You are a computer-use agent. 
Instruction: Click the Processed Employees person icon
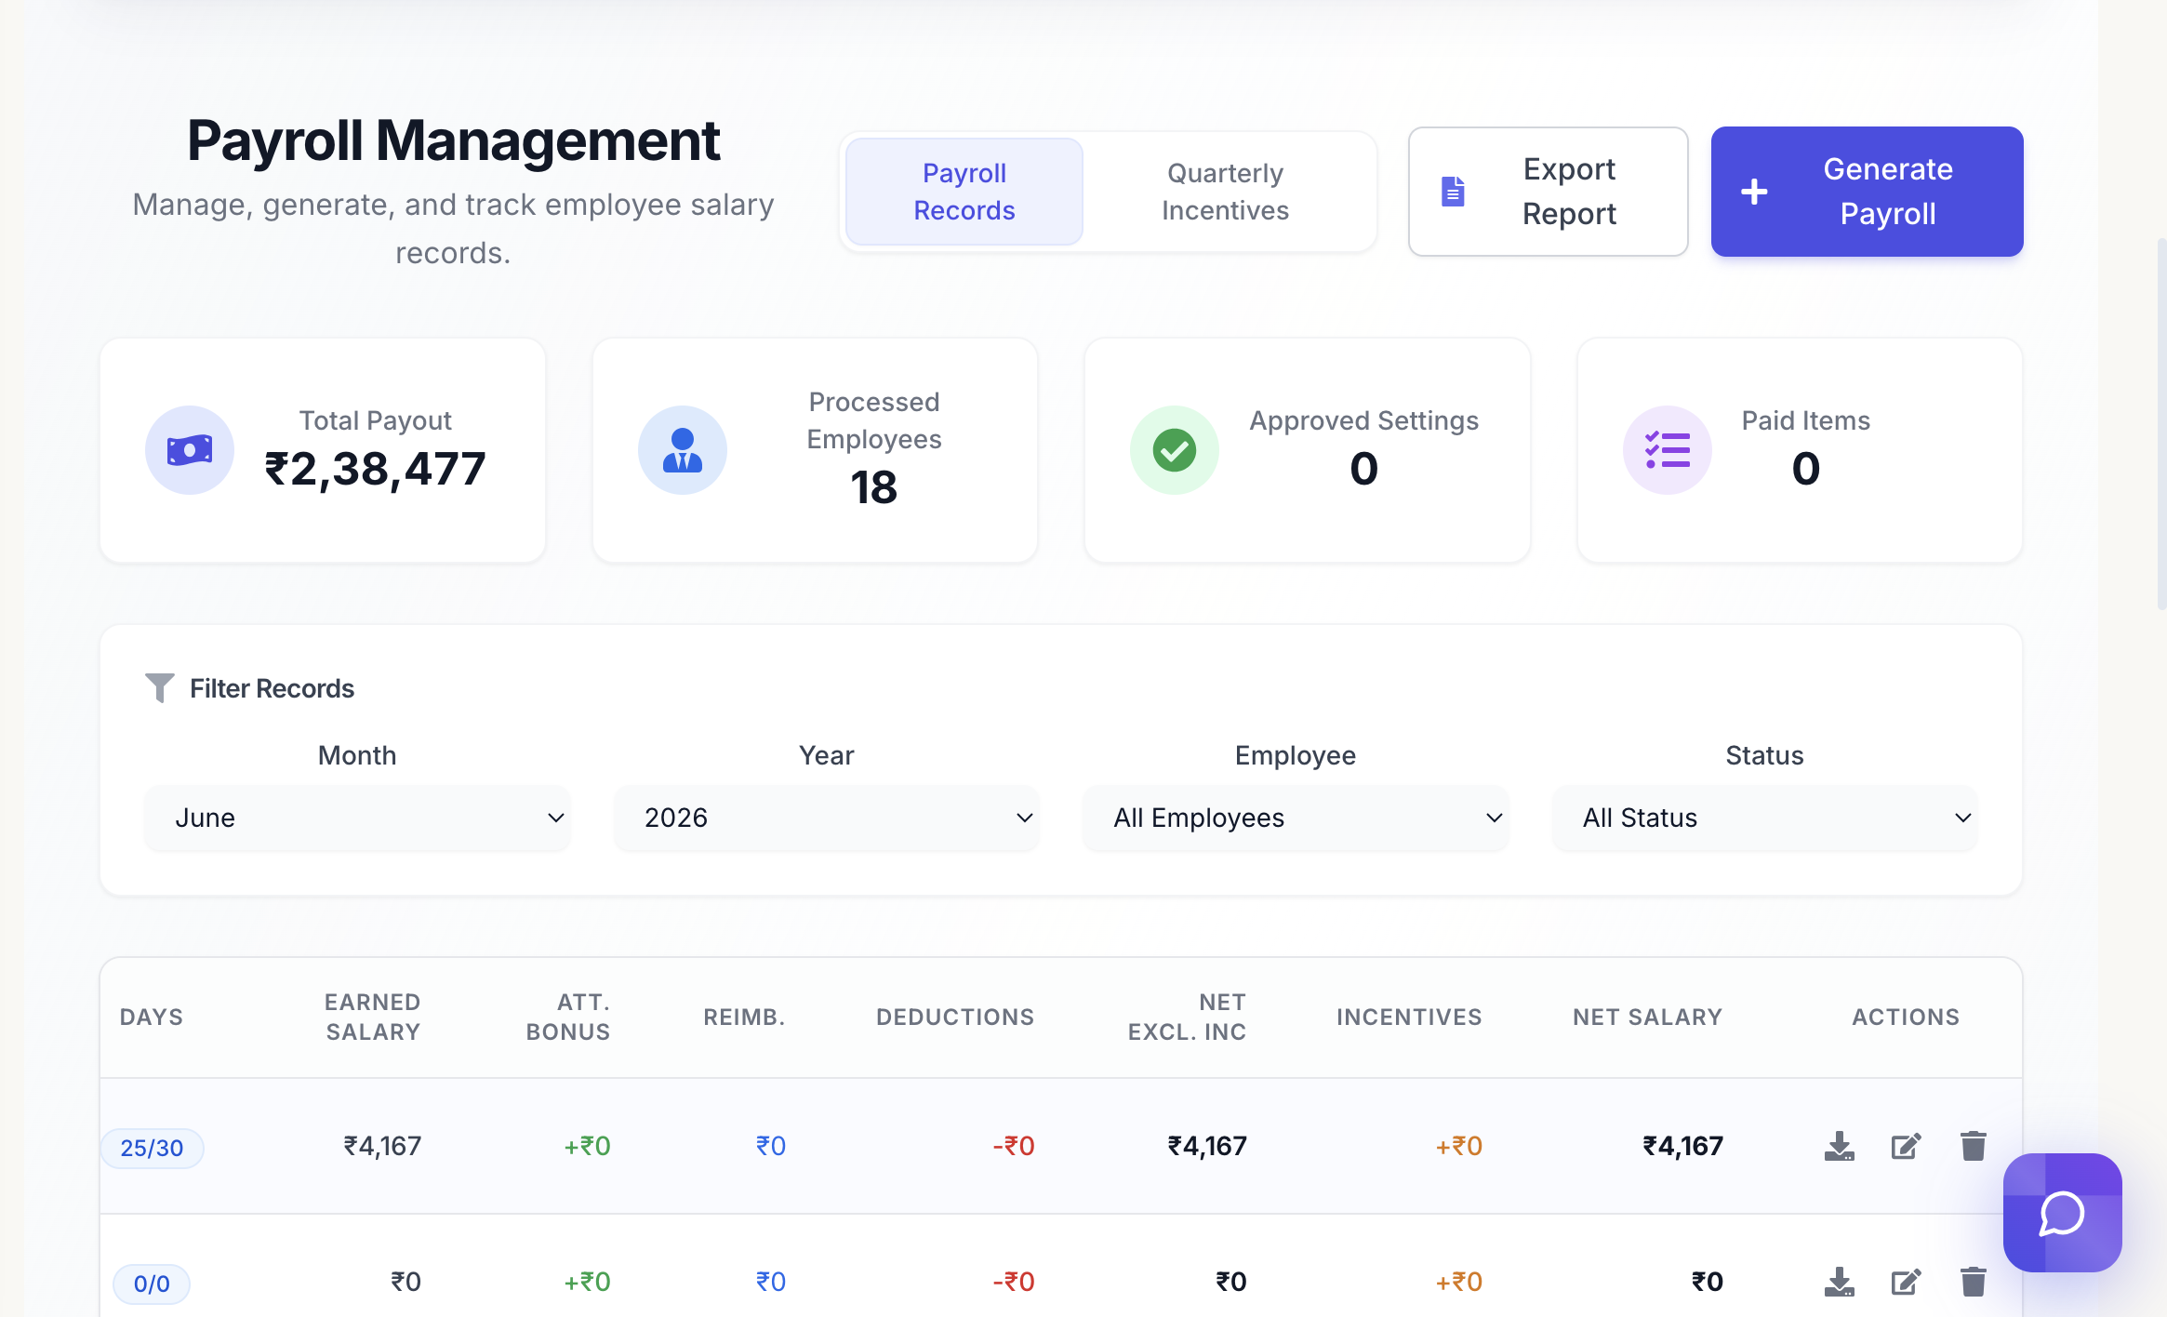(683, 450)
